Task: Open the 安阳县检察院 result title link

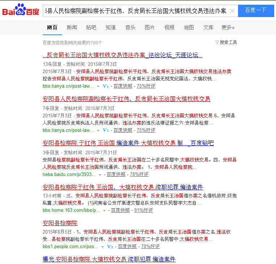Action: (x=60, y=223)
